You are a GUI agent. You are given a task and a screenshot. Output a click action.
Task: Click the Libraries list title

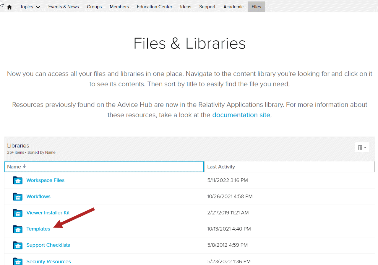click(x=18, y=146)
